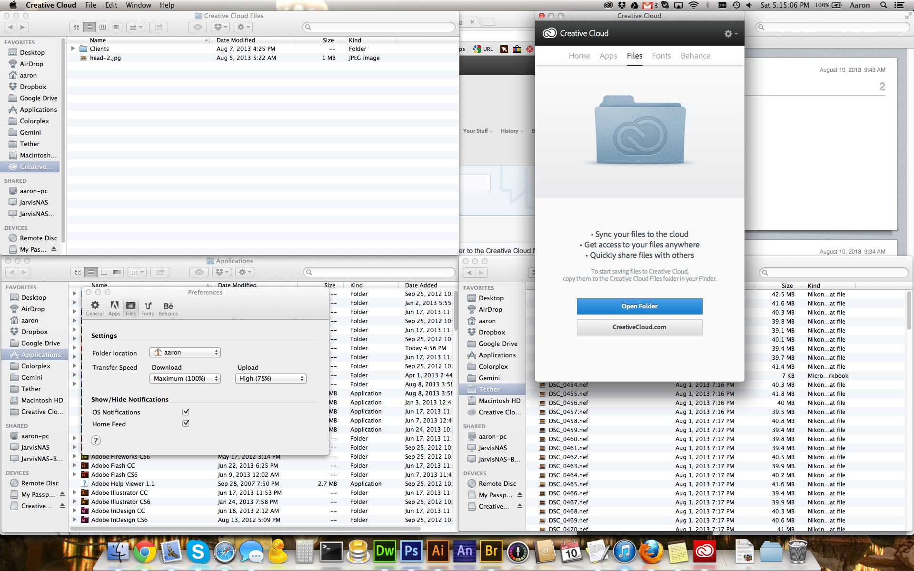Viewport: 914px width, 571px height.
Task: Click the Bridge icon in the dock
Action: [492, 552]
